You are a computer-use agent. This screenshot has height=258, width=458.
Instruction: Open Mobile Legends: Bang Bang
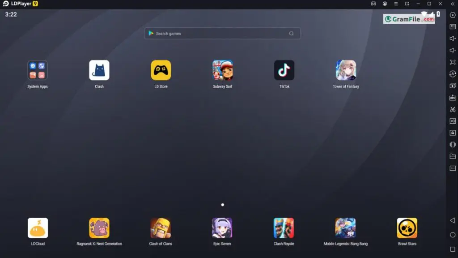click(x=345, y=228)
